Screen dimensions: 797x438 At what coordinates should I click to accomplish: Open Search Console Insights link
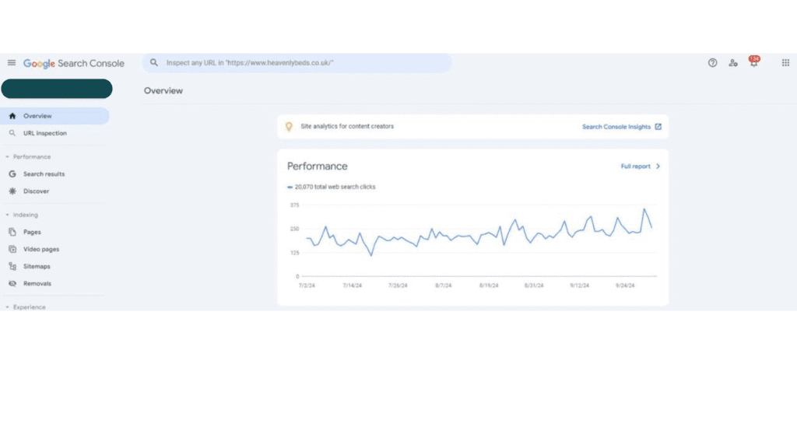pyautogui.click(x=616, y=127)
